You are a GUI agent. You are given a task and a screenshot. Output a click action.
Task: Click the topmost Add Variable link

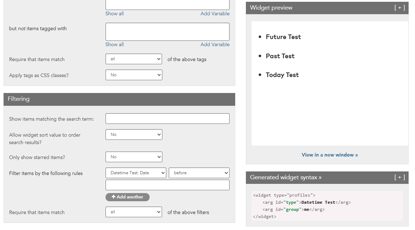pos(215,13)
